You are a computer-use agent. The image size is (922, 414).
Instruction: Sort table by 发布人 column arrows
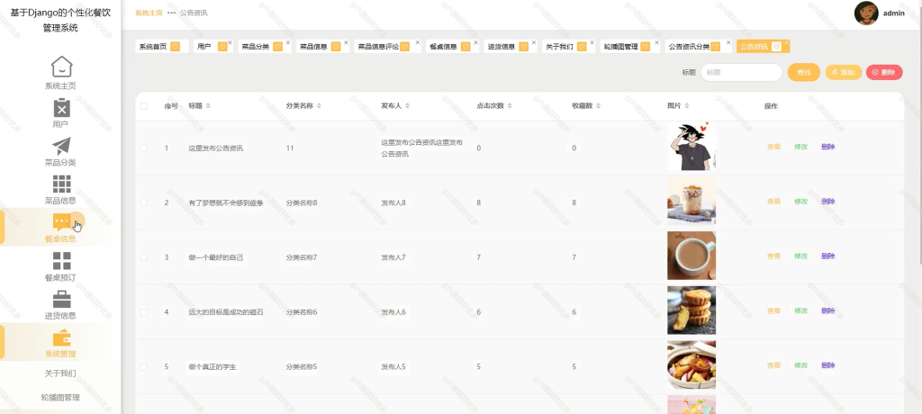tap(408, 106)
